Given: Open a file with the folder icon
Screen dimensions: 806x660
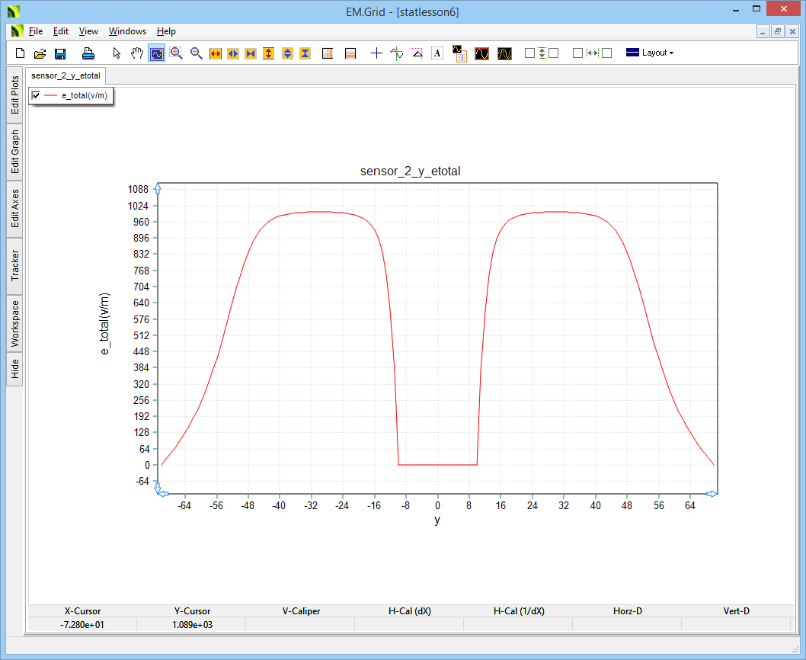Looking at the screenshot, I should pyautogui.click(x=40, y=53).
